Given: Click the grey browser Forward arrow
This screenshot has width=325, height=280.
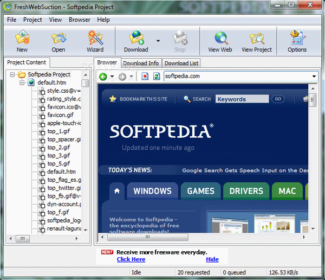Looking at the screenshot, I should click(122, 77).
